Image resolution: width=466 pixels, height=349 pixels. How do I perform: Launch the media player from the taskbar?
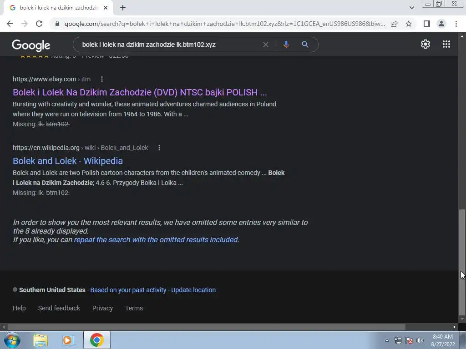coord(68,340)
